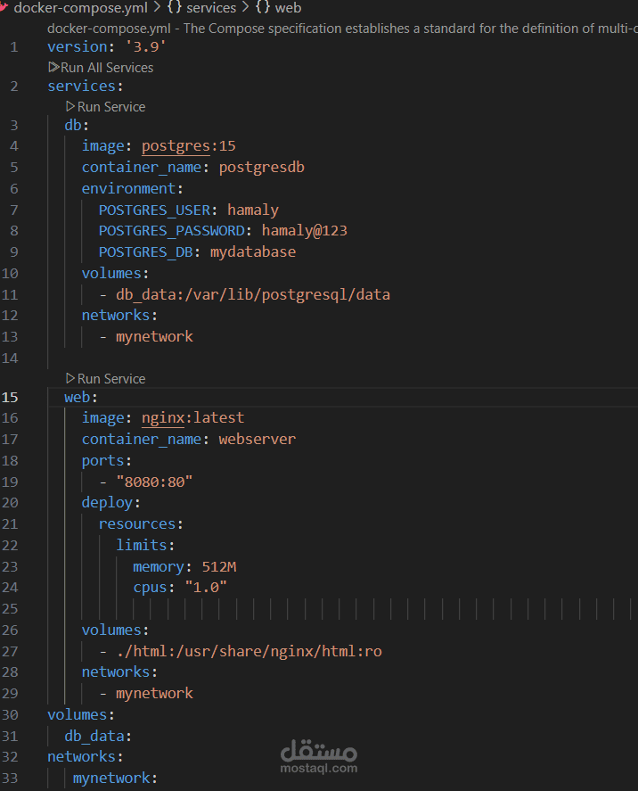The height and width of the screenshot is (791, 638).
Task: Click the underlined nginx image name
Action: coord(163,417)
